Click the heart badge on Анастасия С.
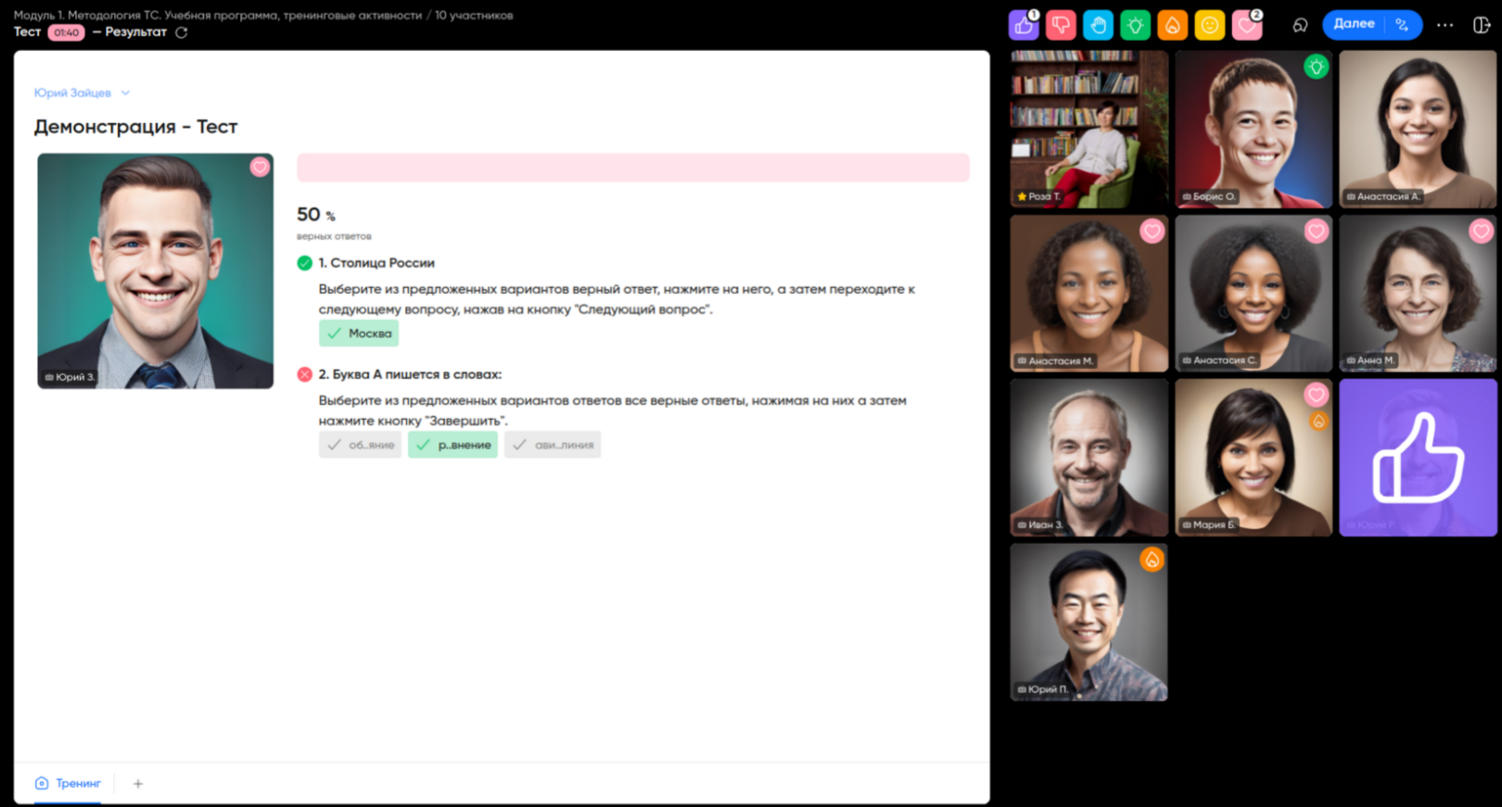The height and width of the screenshot is (807, 1502). (x=1316, y=232)
